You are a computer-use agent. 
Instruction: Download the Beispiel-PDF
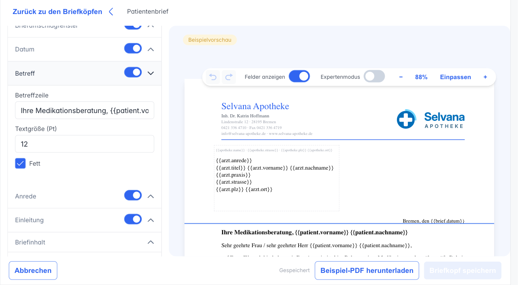367,271
